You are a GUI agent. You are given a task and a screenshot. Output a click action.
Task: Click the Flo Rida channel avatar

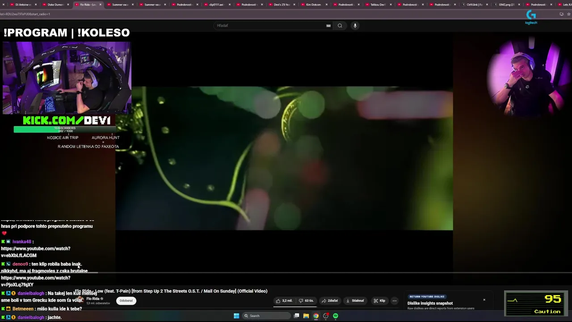pos(80,300)
